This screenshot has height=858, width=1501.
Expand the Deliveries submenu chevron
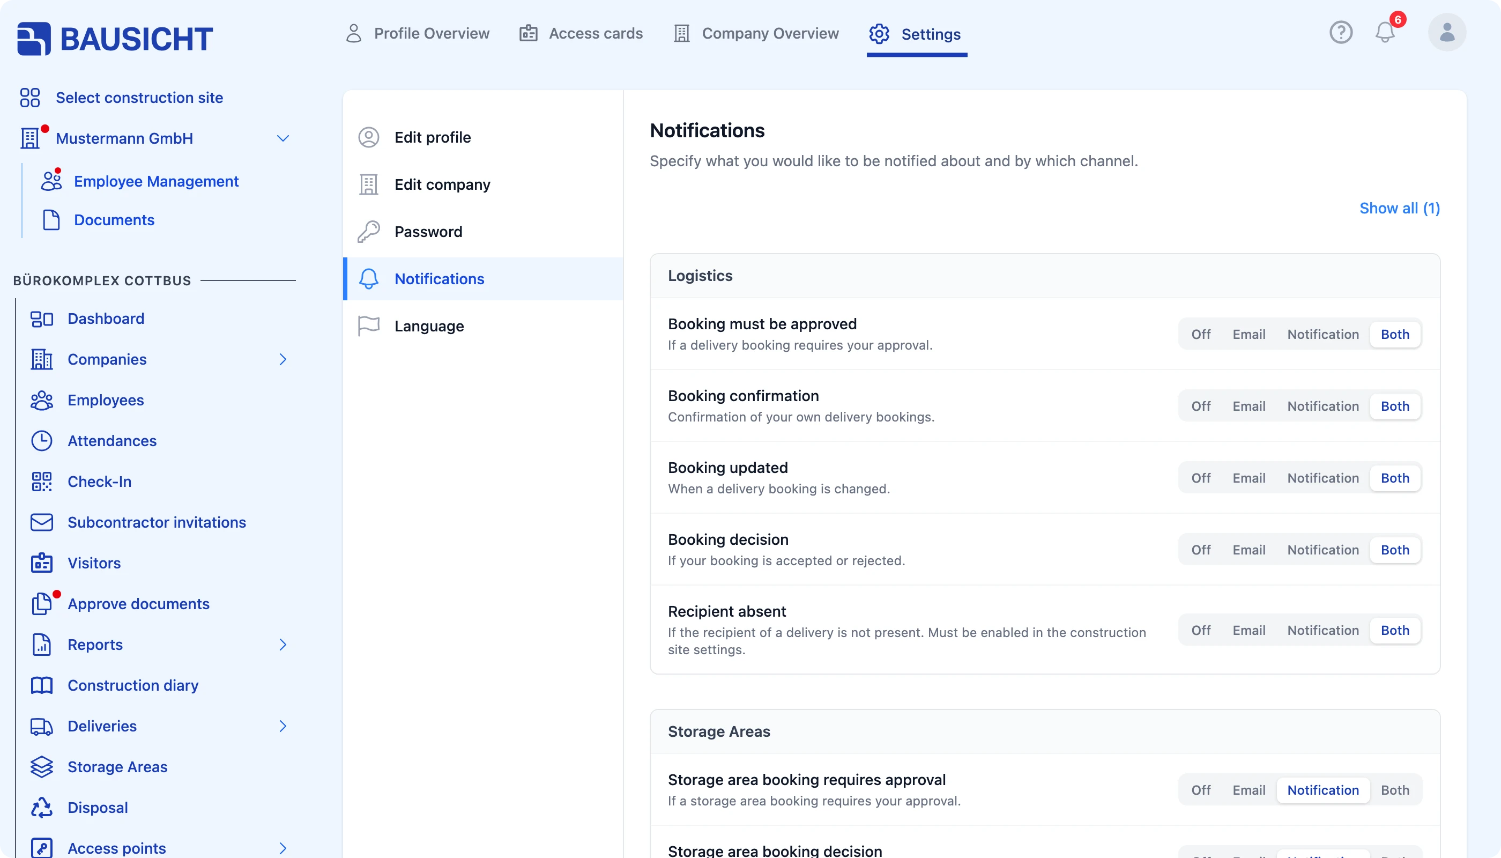pyautogui.click(x=283, y=726)
